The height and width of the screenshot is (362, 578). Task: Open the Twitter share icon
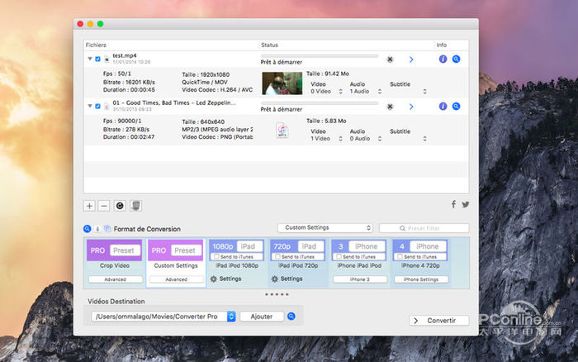point(465,204)
